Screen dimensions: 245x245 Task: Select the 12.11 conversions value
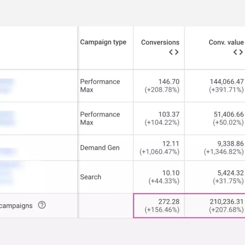171,144
